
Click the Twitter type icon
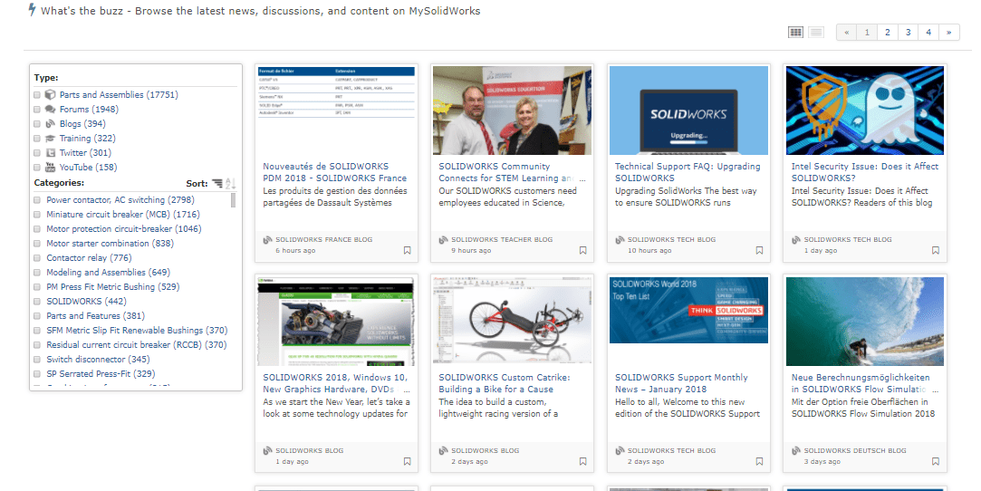coord(51,152)
